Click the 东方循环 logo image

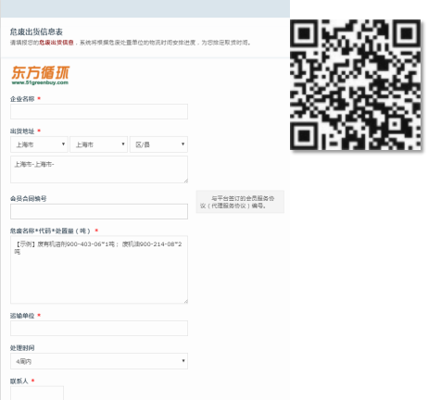pos(41,75)
